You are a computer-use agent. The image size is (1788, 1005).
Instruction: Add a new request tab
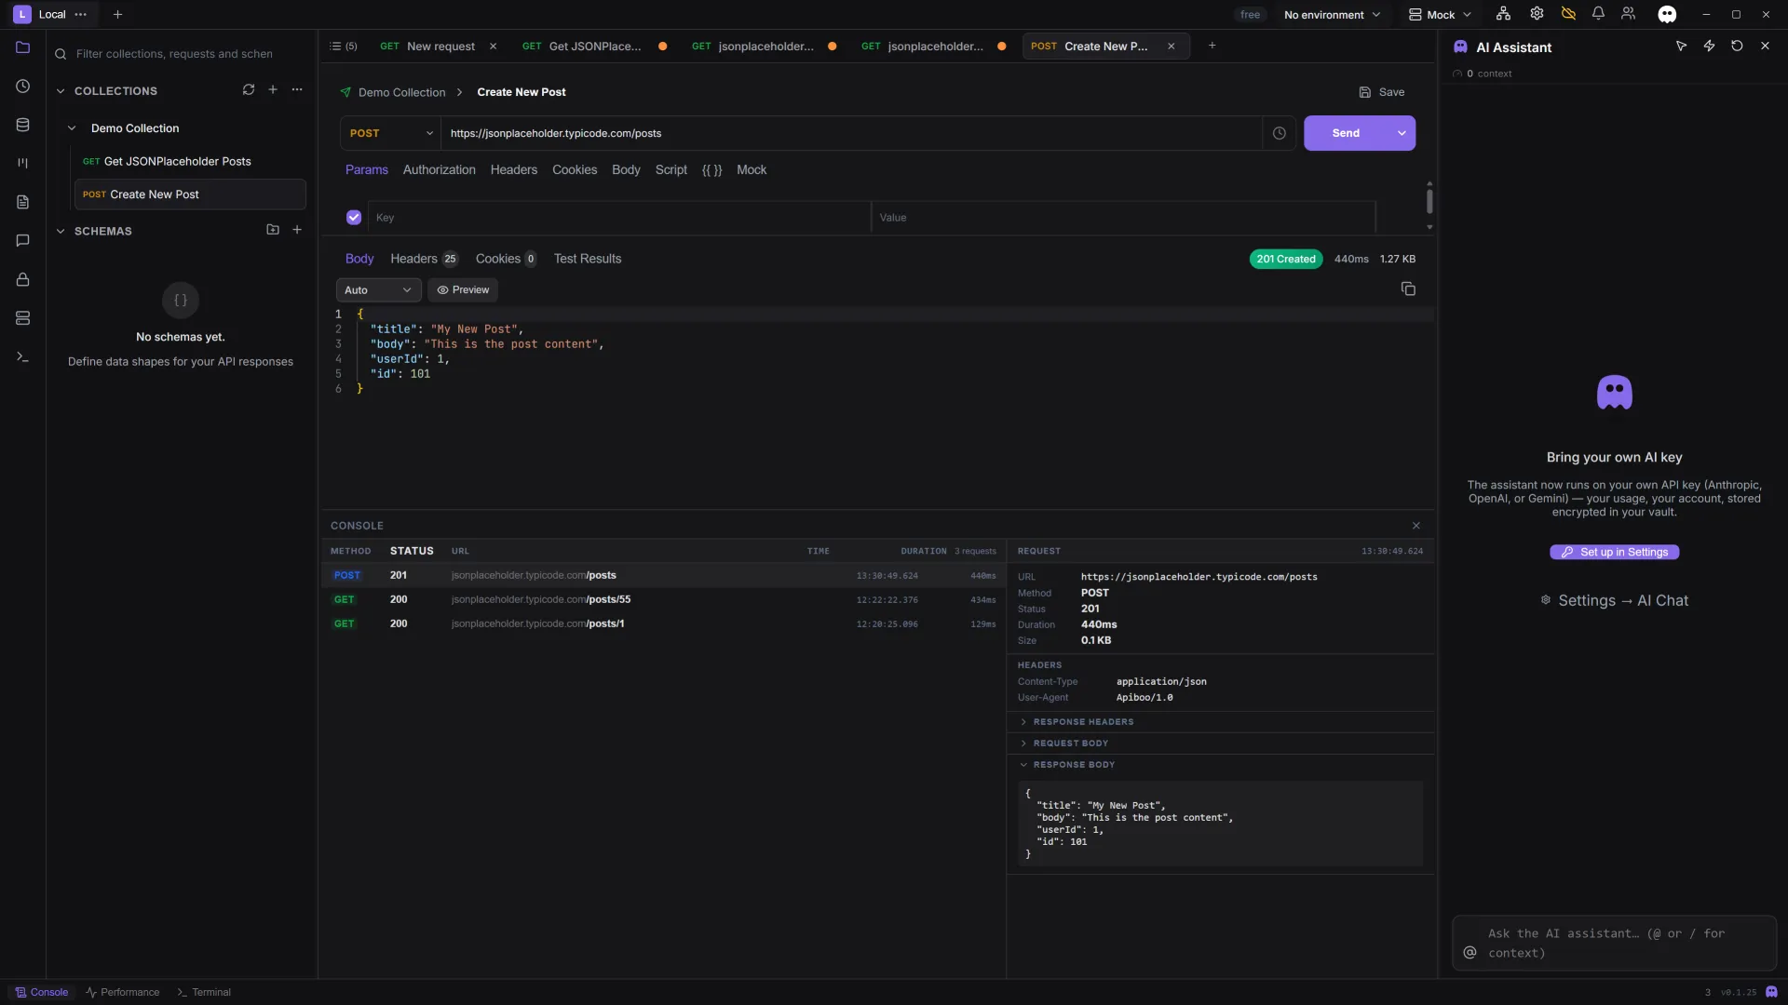[x=1212, y=46]
